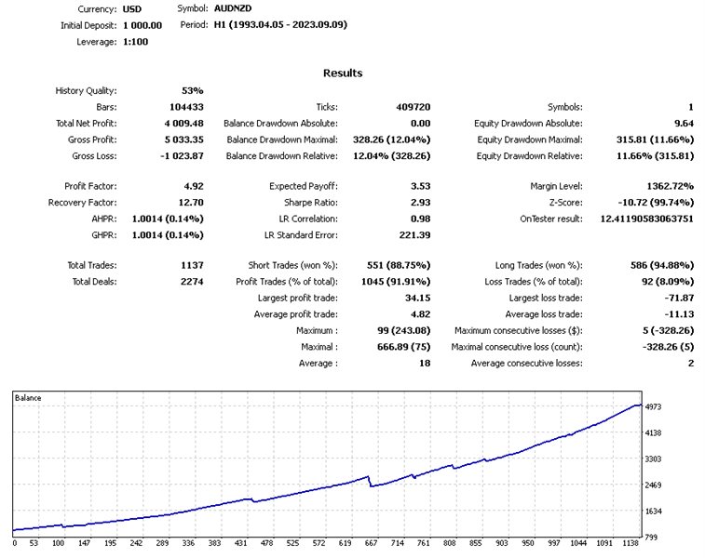705x558 pixels.
Task: Click the balance curve end near 1138
Action: (x=639, y=405)
